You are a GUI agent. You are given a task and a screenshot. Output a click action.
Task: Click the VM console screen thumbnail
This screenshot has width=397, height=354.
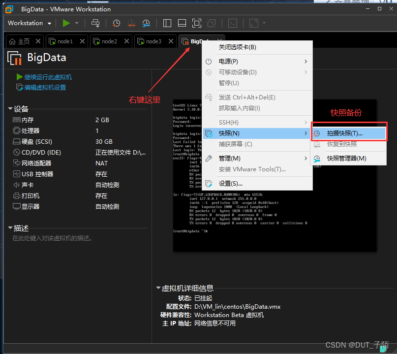[x=275, y=175]
